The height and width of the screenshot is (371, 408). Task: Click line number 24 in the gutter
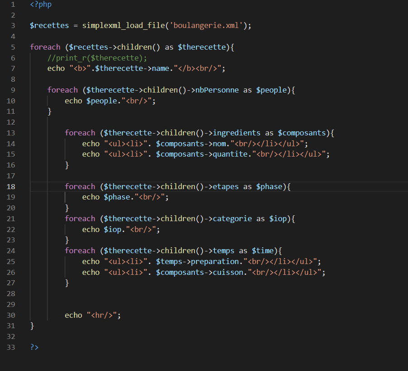point(11,251)
